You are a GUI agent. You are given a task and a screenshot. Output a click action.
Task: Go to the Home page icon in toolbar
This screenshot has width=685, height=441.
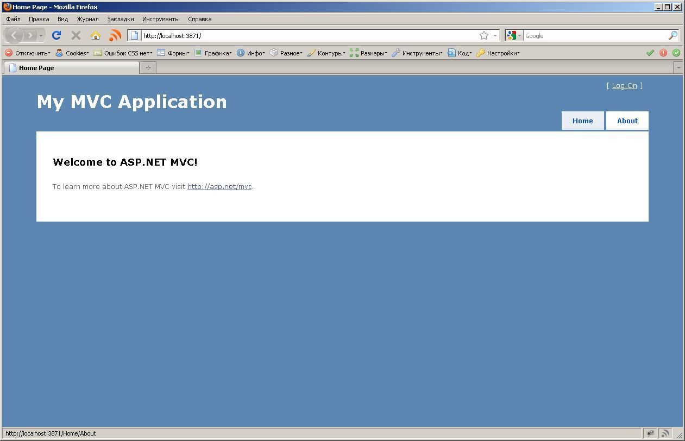(96, 36)
